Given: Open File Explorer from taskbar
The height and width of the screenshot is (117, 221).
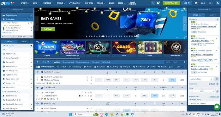Looking at the screenshot, I should click(112, 114).
